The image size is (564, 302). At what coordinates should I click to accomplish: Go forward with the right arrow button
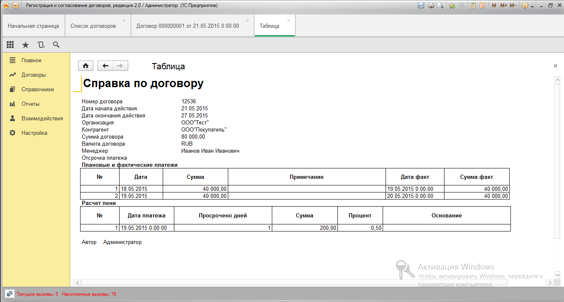click(x=120, y=66)
